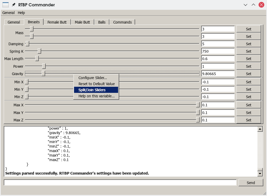Toggle the pin icon beside the RTBP Commander title
The image size is (267, 196).
[14, 5]
